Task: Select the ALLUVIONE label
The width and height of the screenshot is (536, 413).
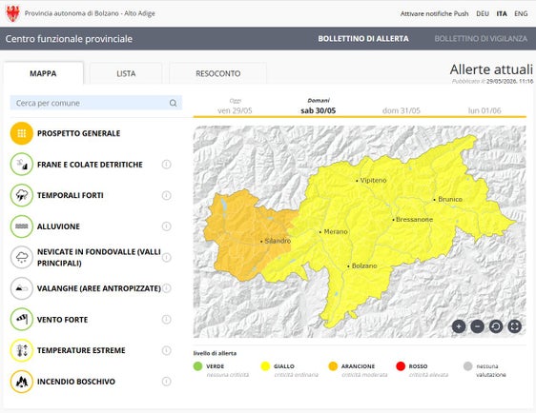Action: (x=58, y=226)
